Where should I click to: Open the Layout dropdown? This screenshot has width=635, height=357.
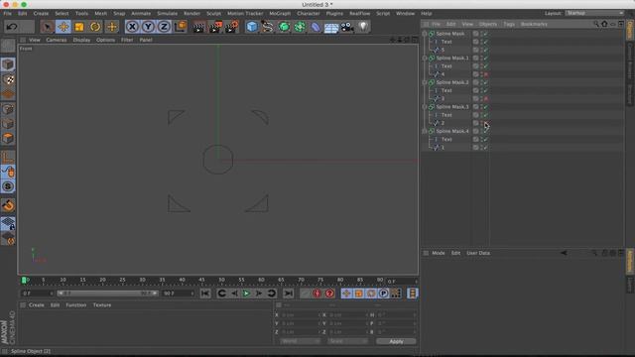tap(594, 13)
